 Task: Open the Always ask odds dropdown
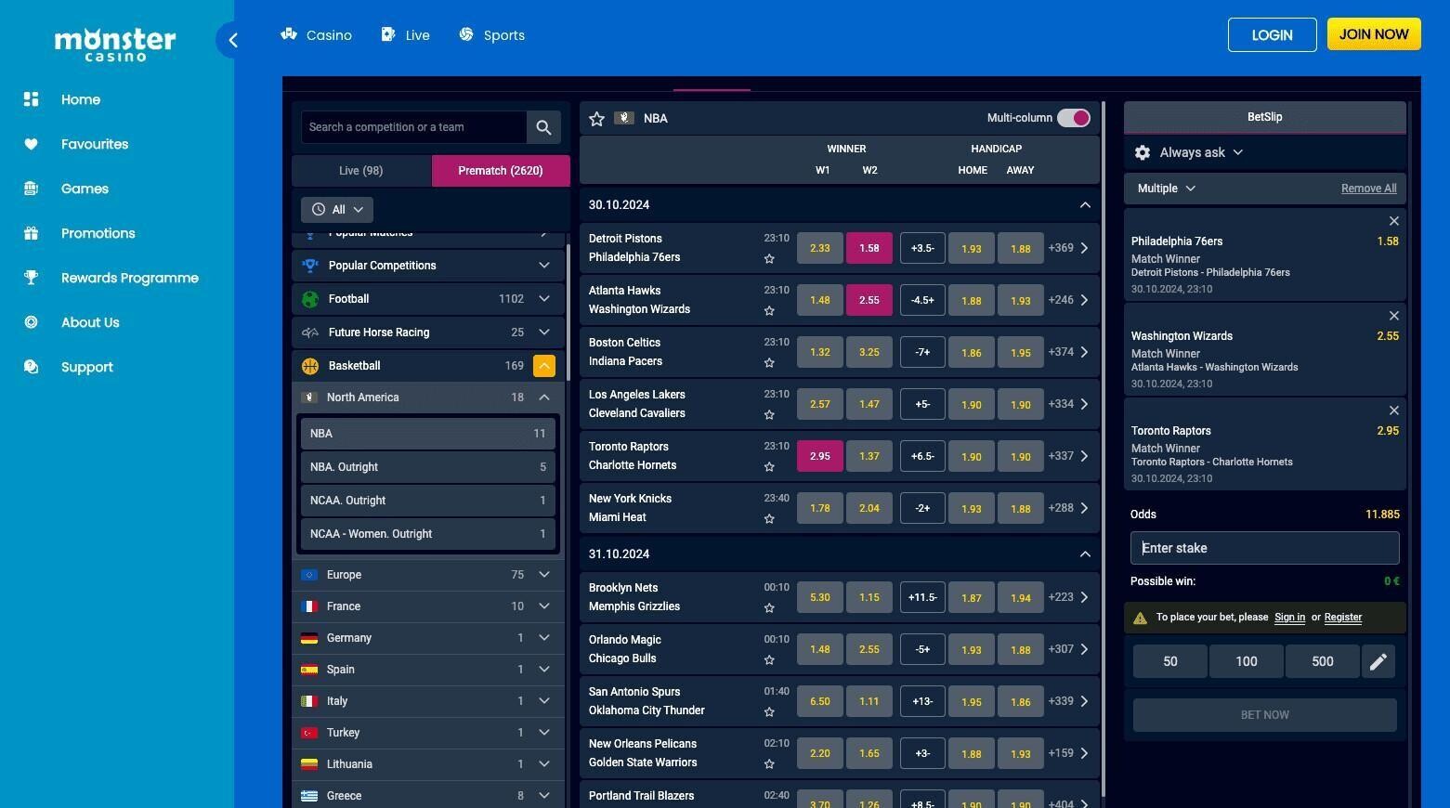1201,152
